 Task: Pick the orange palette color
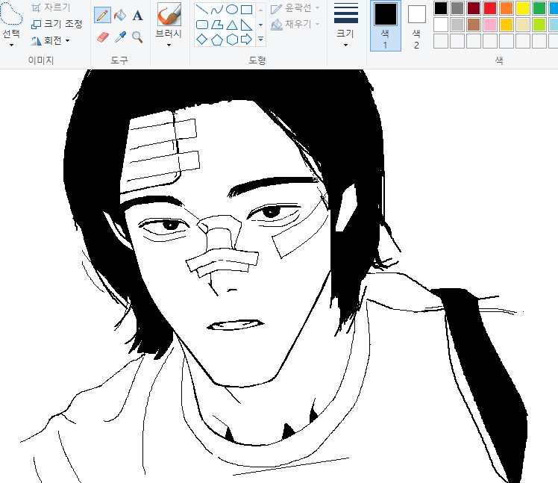click(507, 7)
